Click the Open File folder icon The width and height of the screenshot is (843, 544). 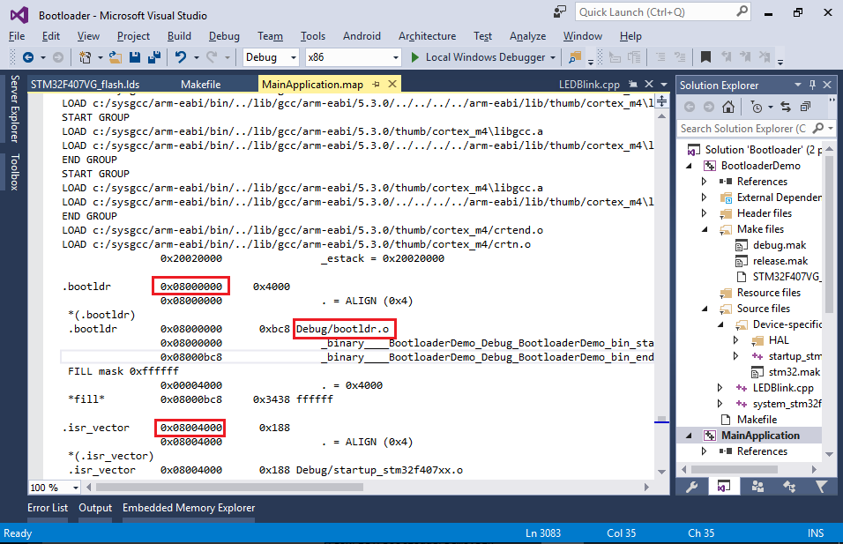115,57
